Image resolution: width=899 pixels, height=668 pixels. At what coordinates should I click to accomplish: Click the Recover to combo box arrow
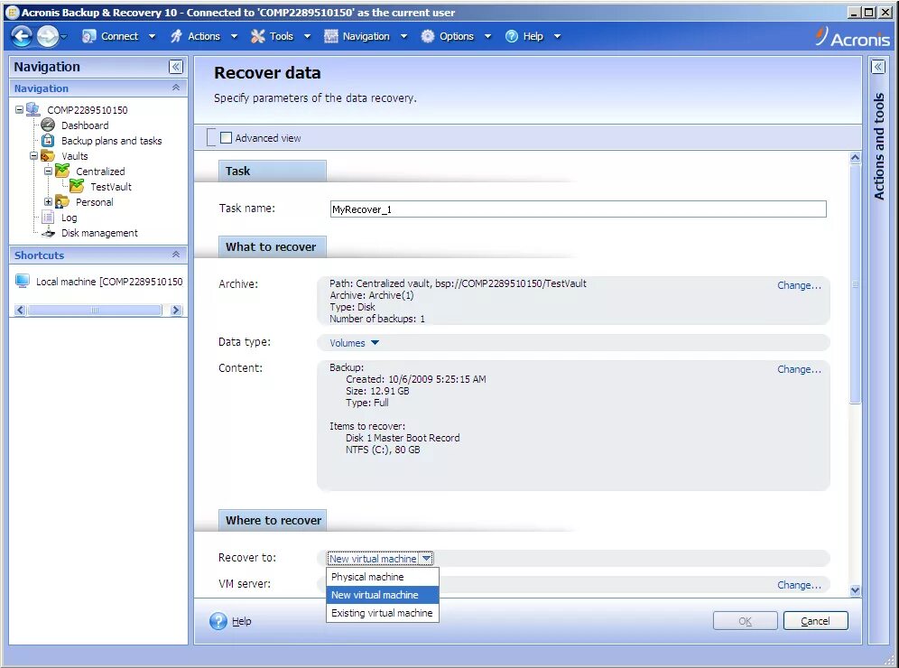click(x=426, y=559)
